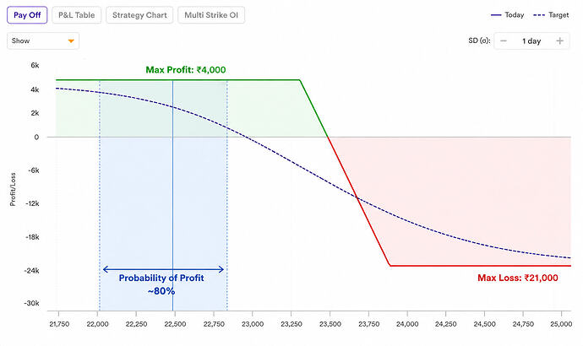
Task: Toggle the Target legend dashed line
Action: [551, 15]
